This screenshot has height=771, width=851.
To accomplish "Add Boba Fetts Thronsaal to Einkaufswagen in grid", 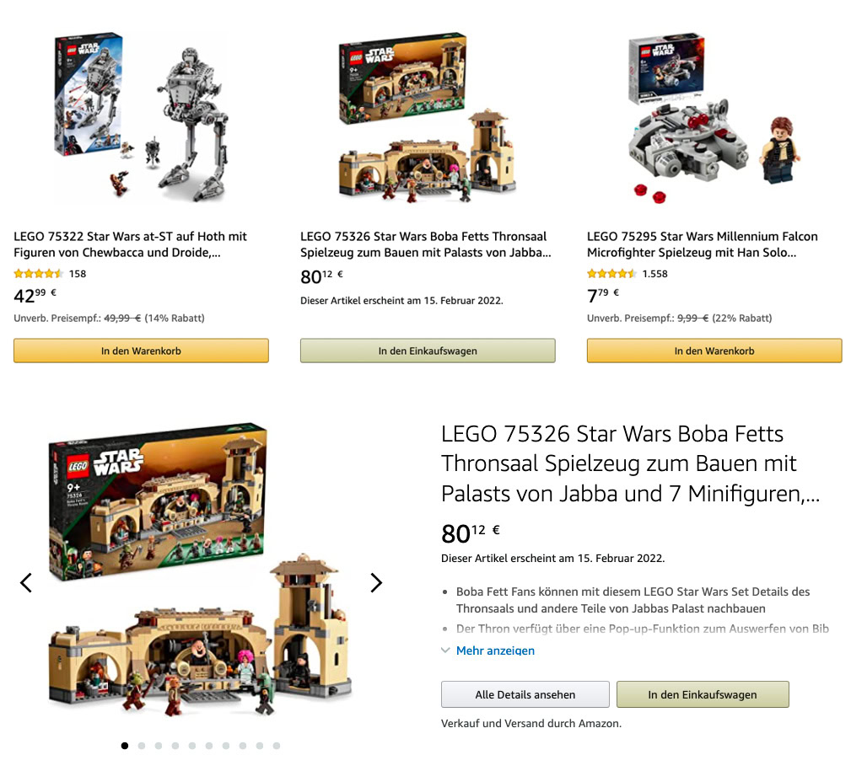I will (428, 351).
